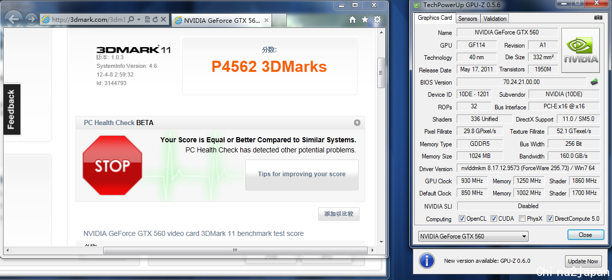Open the address bar autocomplete dropdown arrow
Screen dimensions: 612x280
coord(139,20)
